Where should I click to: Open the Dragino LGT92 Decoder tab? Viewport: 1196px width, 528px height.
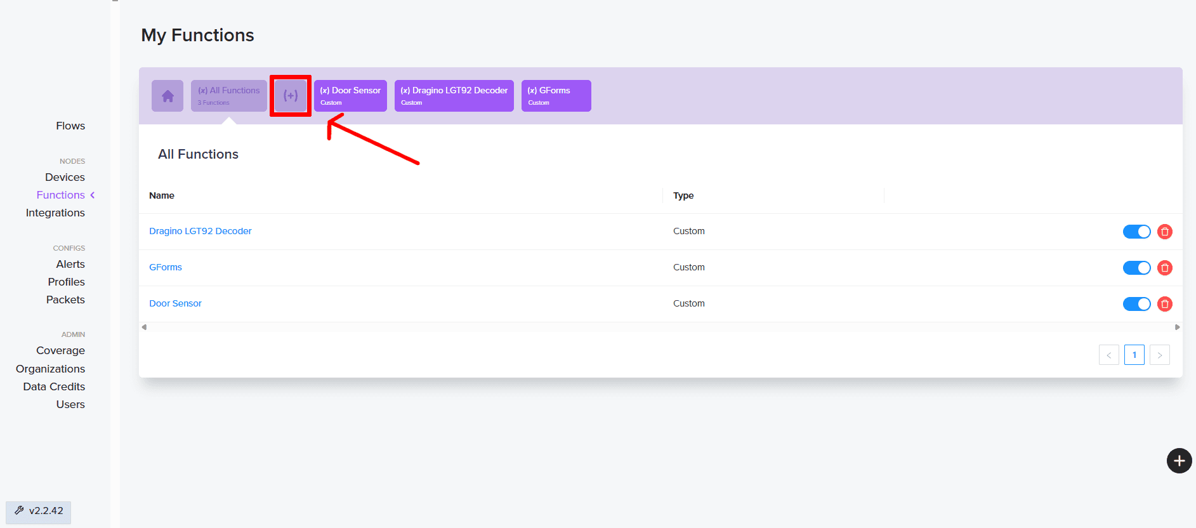point(454,96)
